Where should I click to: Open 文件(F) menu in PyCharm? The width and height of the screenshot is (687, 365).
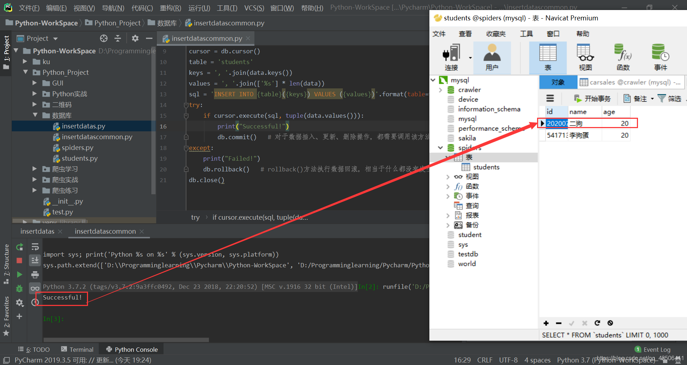(29, 8)
